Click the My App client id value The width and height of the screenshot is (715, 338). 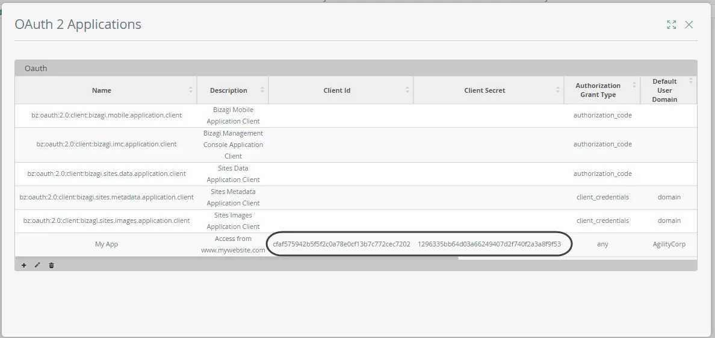point(341,244)
